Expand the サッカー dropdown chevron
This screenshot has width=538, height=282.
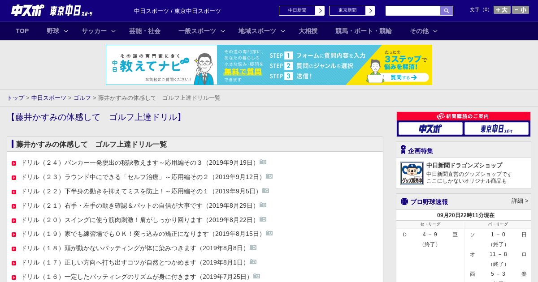click(x=113, y=31)
